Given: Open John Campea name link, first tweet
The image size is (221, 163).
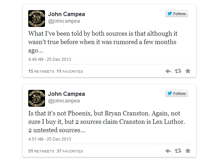Looking at the screenshot, I should point(66,14).
